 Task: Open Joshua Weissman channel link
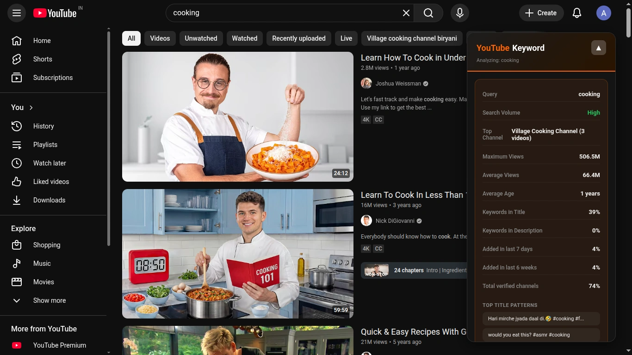(x=398, y=84)
